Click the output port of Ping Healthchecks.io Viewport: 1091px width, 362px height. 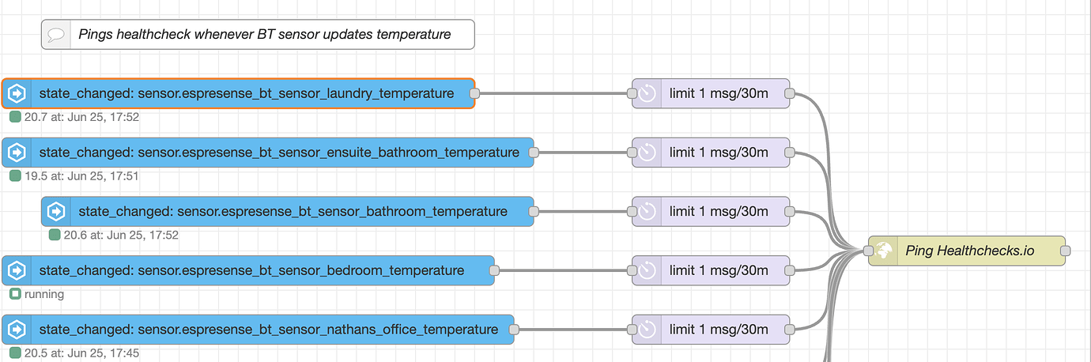1065,251
